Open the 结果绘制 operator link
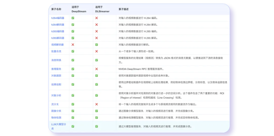 [x=56, y=84]
